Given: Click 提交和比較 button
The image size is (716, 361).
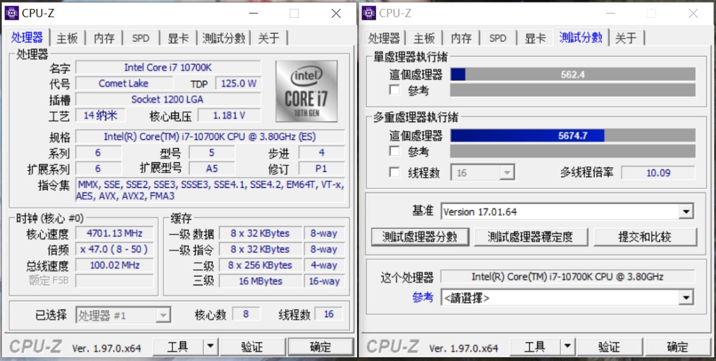Looking at the screenshot, I should tap(645, 237).
